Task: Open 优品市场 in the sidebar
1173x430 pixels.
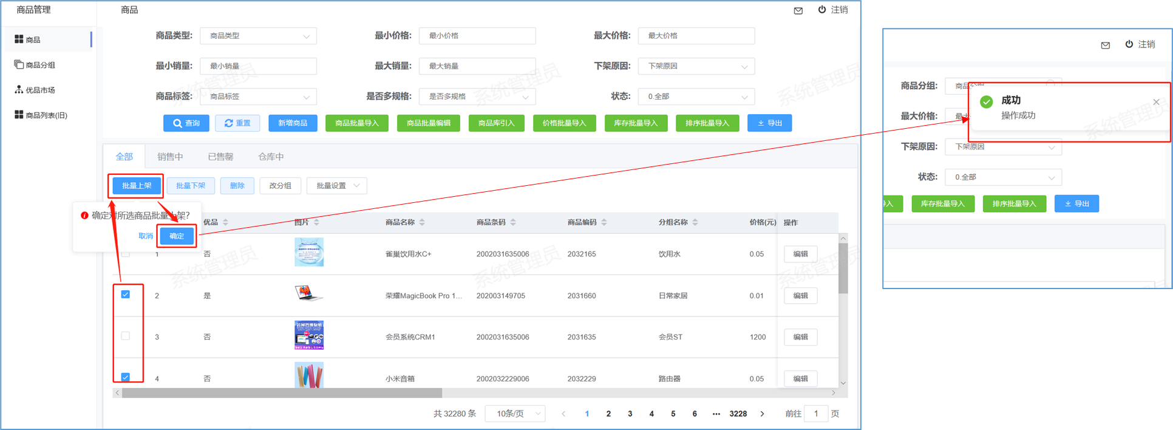Action: coord(40,90)
